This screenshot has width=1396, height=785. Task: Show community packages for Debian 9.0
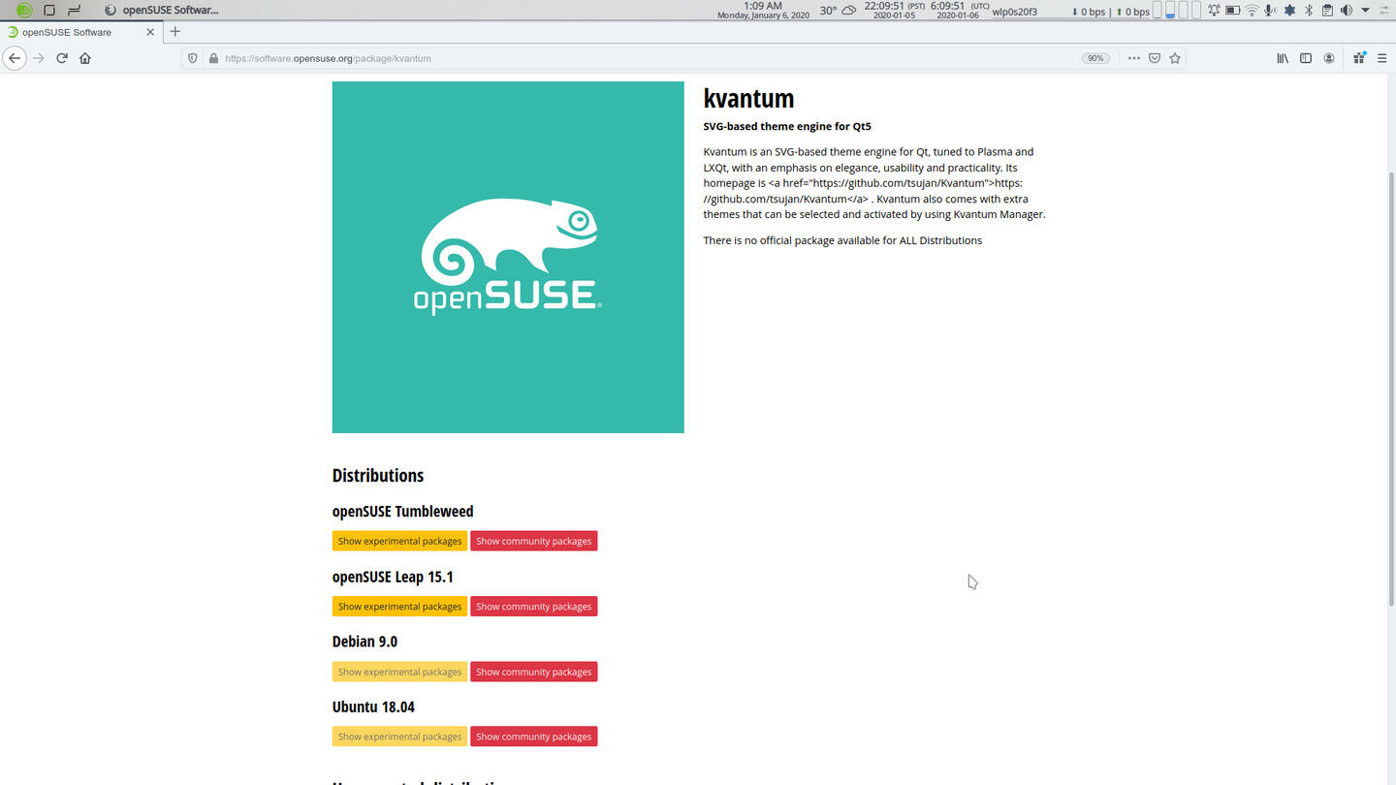click(534, 672)
